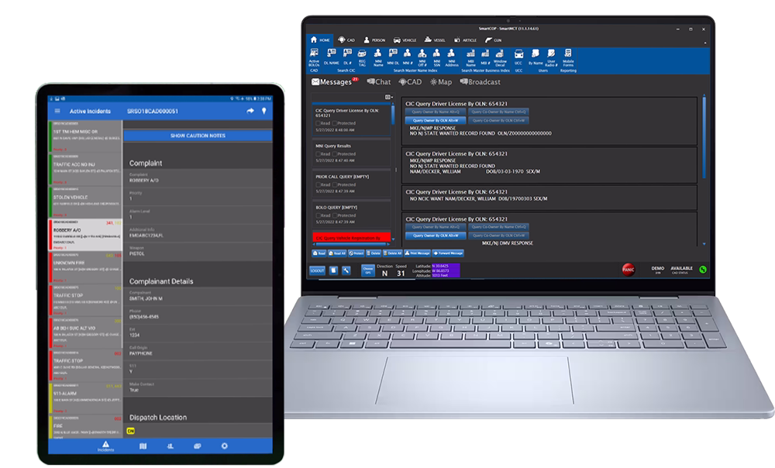Open the Messages view tab
This screenshot has width=775, height=468.
[332, 82]
